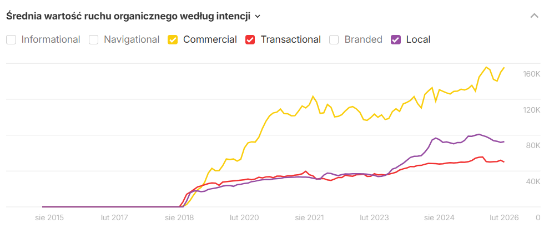This screenshot has height=228, width=544.
Task: Enable the Navigational intent checkbox
Action: click(94, 39)
